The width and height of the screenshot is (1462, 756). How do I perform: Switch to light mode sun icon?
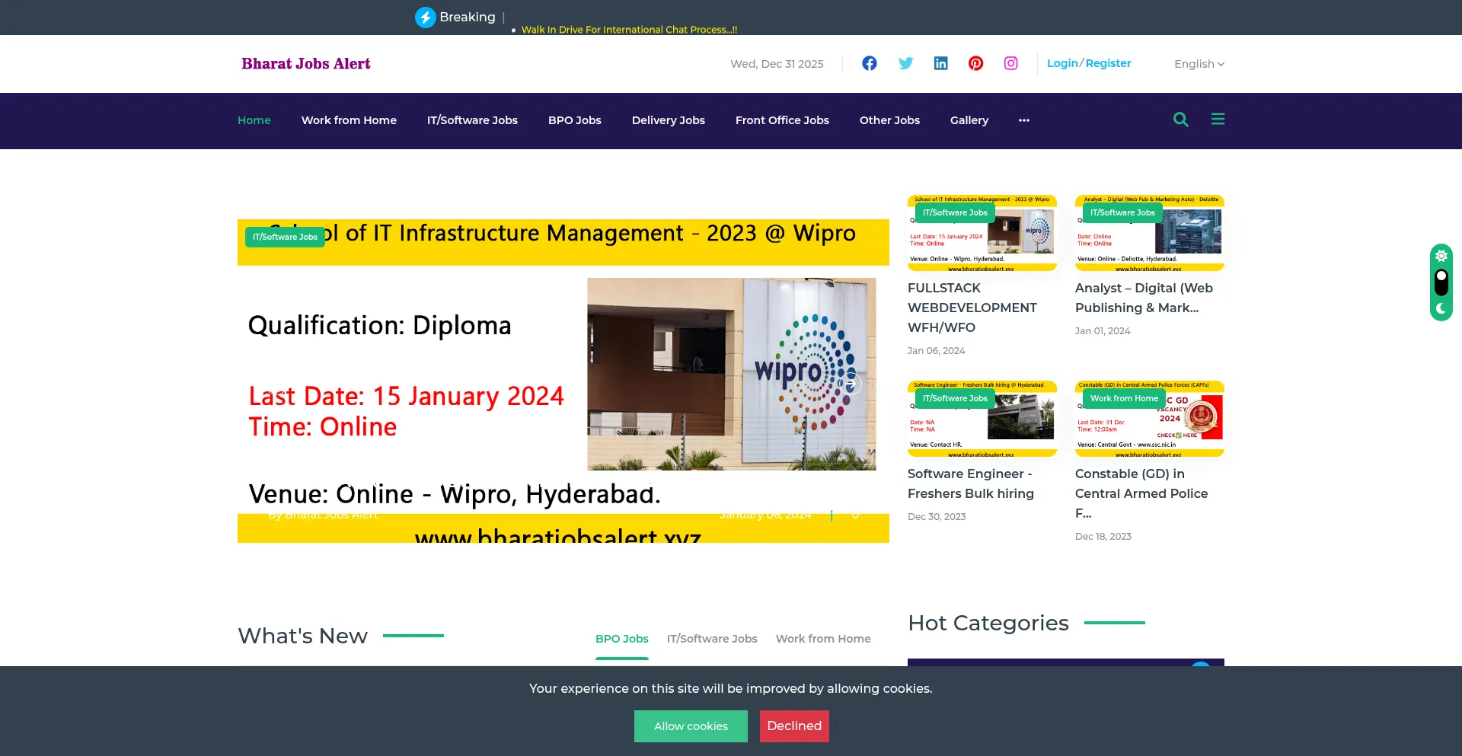pyautogui.click(x=1441, y=256)
